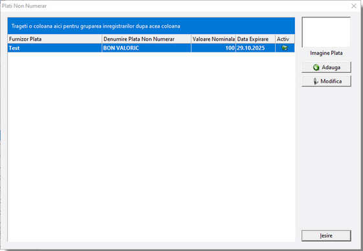Click the Data Expirare column header
This screenshot has height=251, width=363.
[256, 39]
